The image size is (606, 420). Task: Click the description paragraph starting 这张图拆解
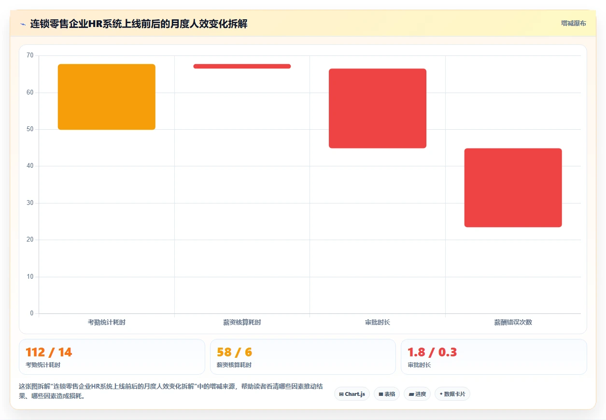click(171, 392)
